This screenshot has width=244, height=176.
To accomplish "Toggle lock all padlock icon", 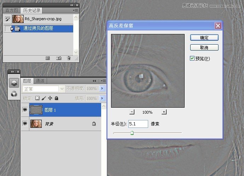I will [56, 98].
